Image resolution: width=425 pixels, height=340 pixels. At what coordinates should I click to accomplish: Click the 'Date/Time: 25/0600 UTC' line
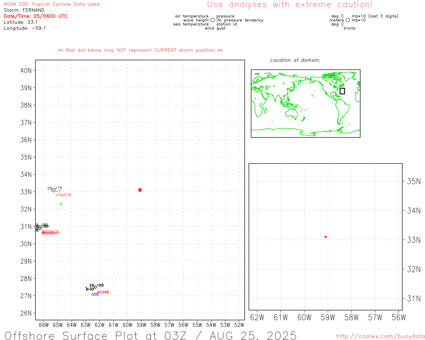[x=36, y=16]
